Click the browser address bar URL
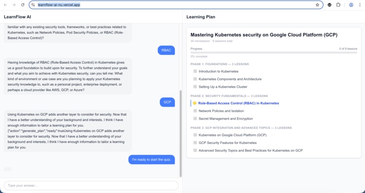 tap(59, 5)
